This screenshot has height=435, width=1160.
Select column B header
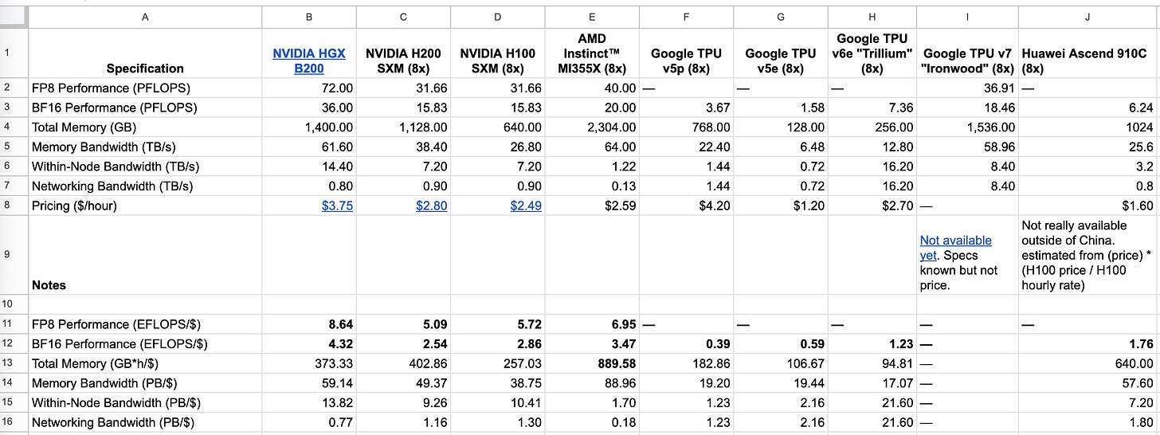[x=309, y=16]
